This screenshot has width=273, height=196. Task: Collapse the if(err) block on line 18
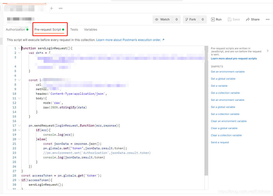19,130
